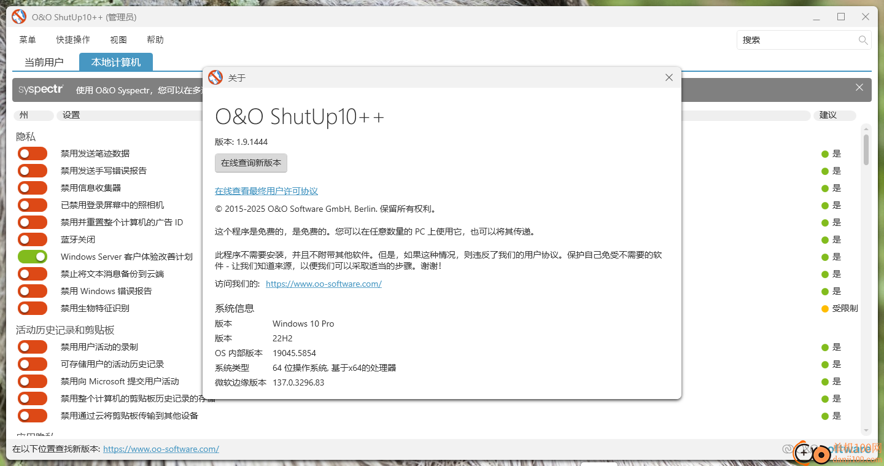Toggle 禁用整个计算机的剪贴板历史记录 switch
The width and height of the screenshot is (884, 466).
[x=33, y=398]
